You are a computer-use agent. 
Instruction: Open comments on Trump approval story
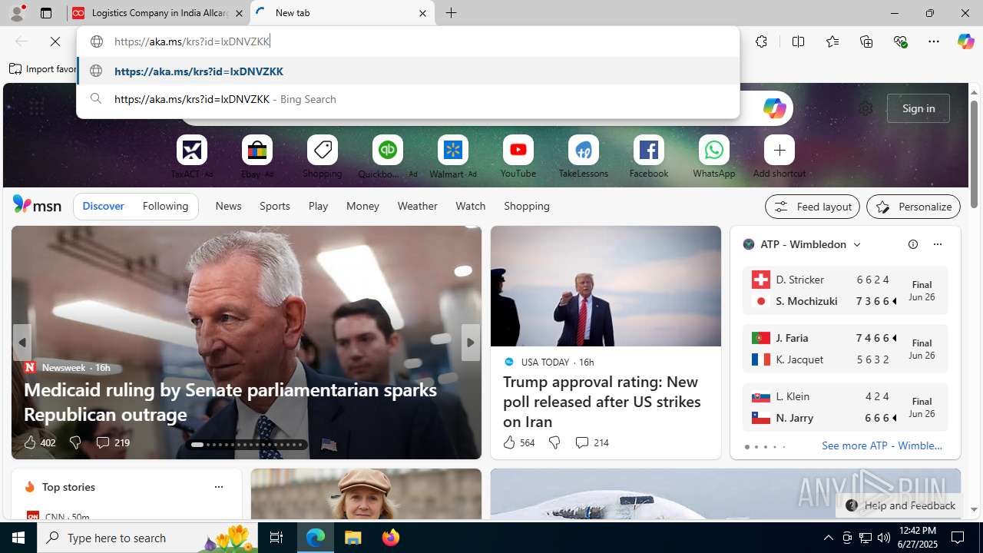pos(591,442)
